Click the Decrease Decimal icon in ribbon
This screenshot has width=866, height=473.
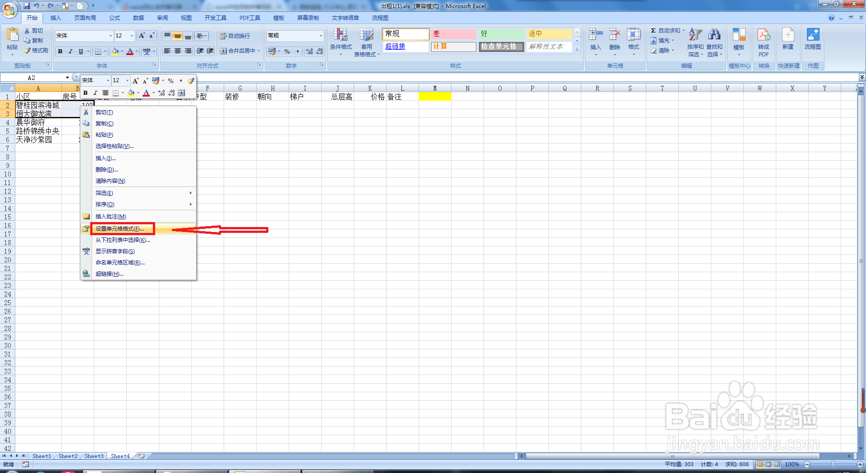click(319, 51)
